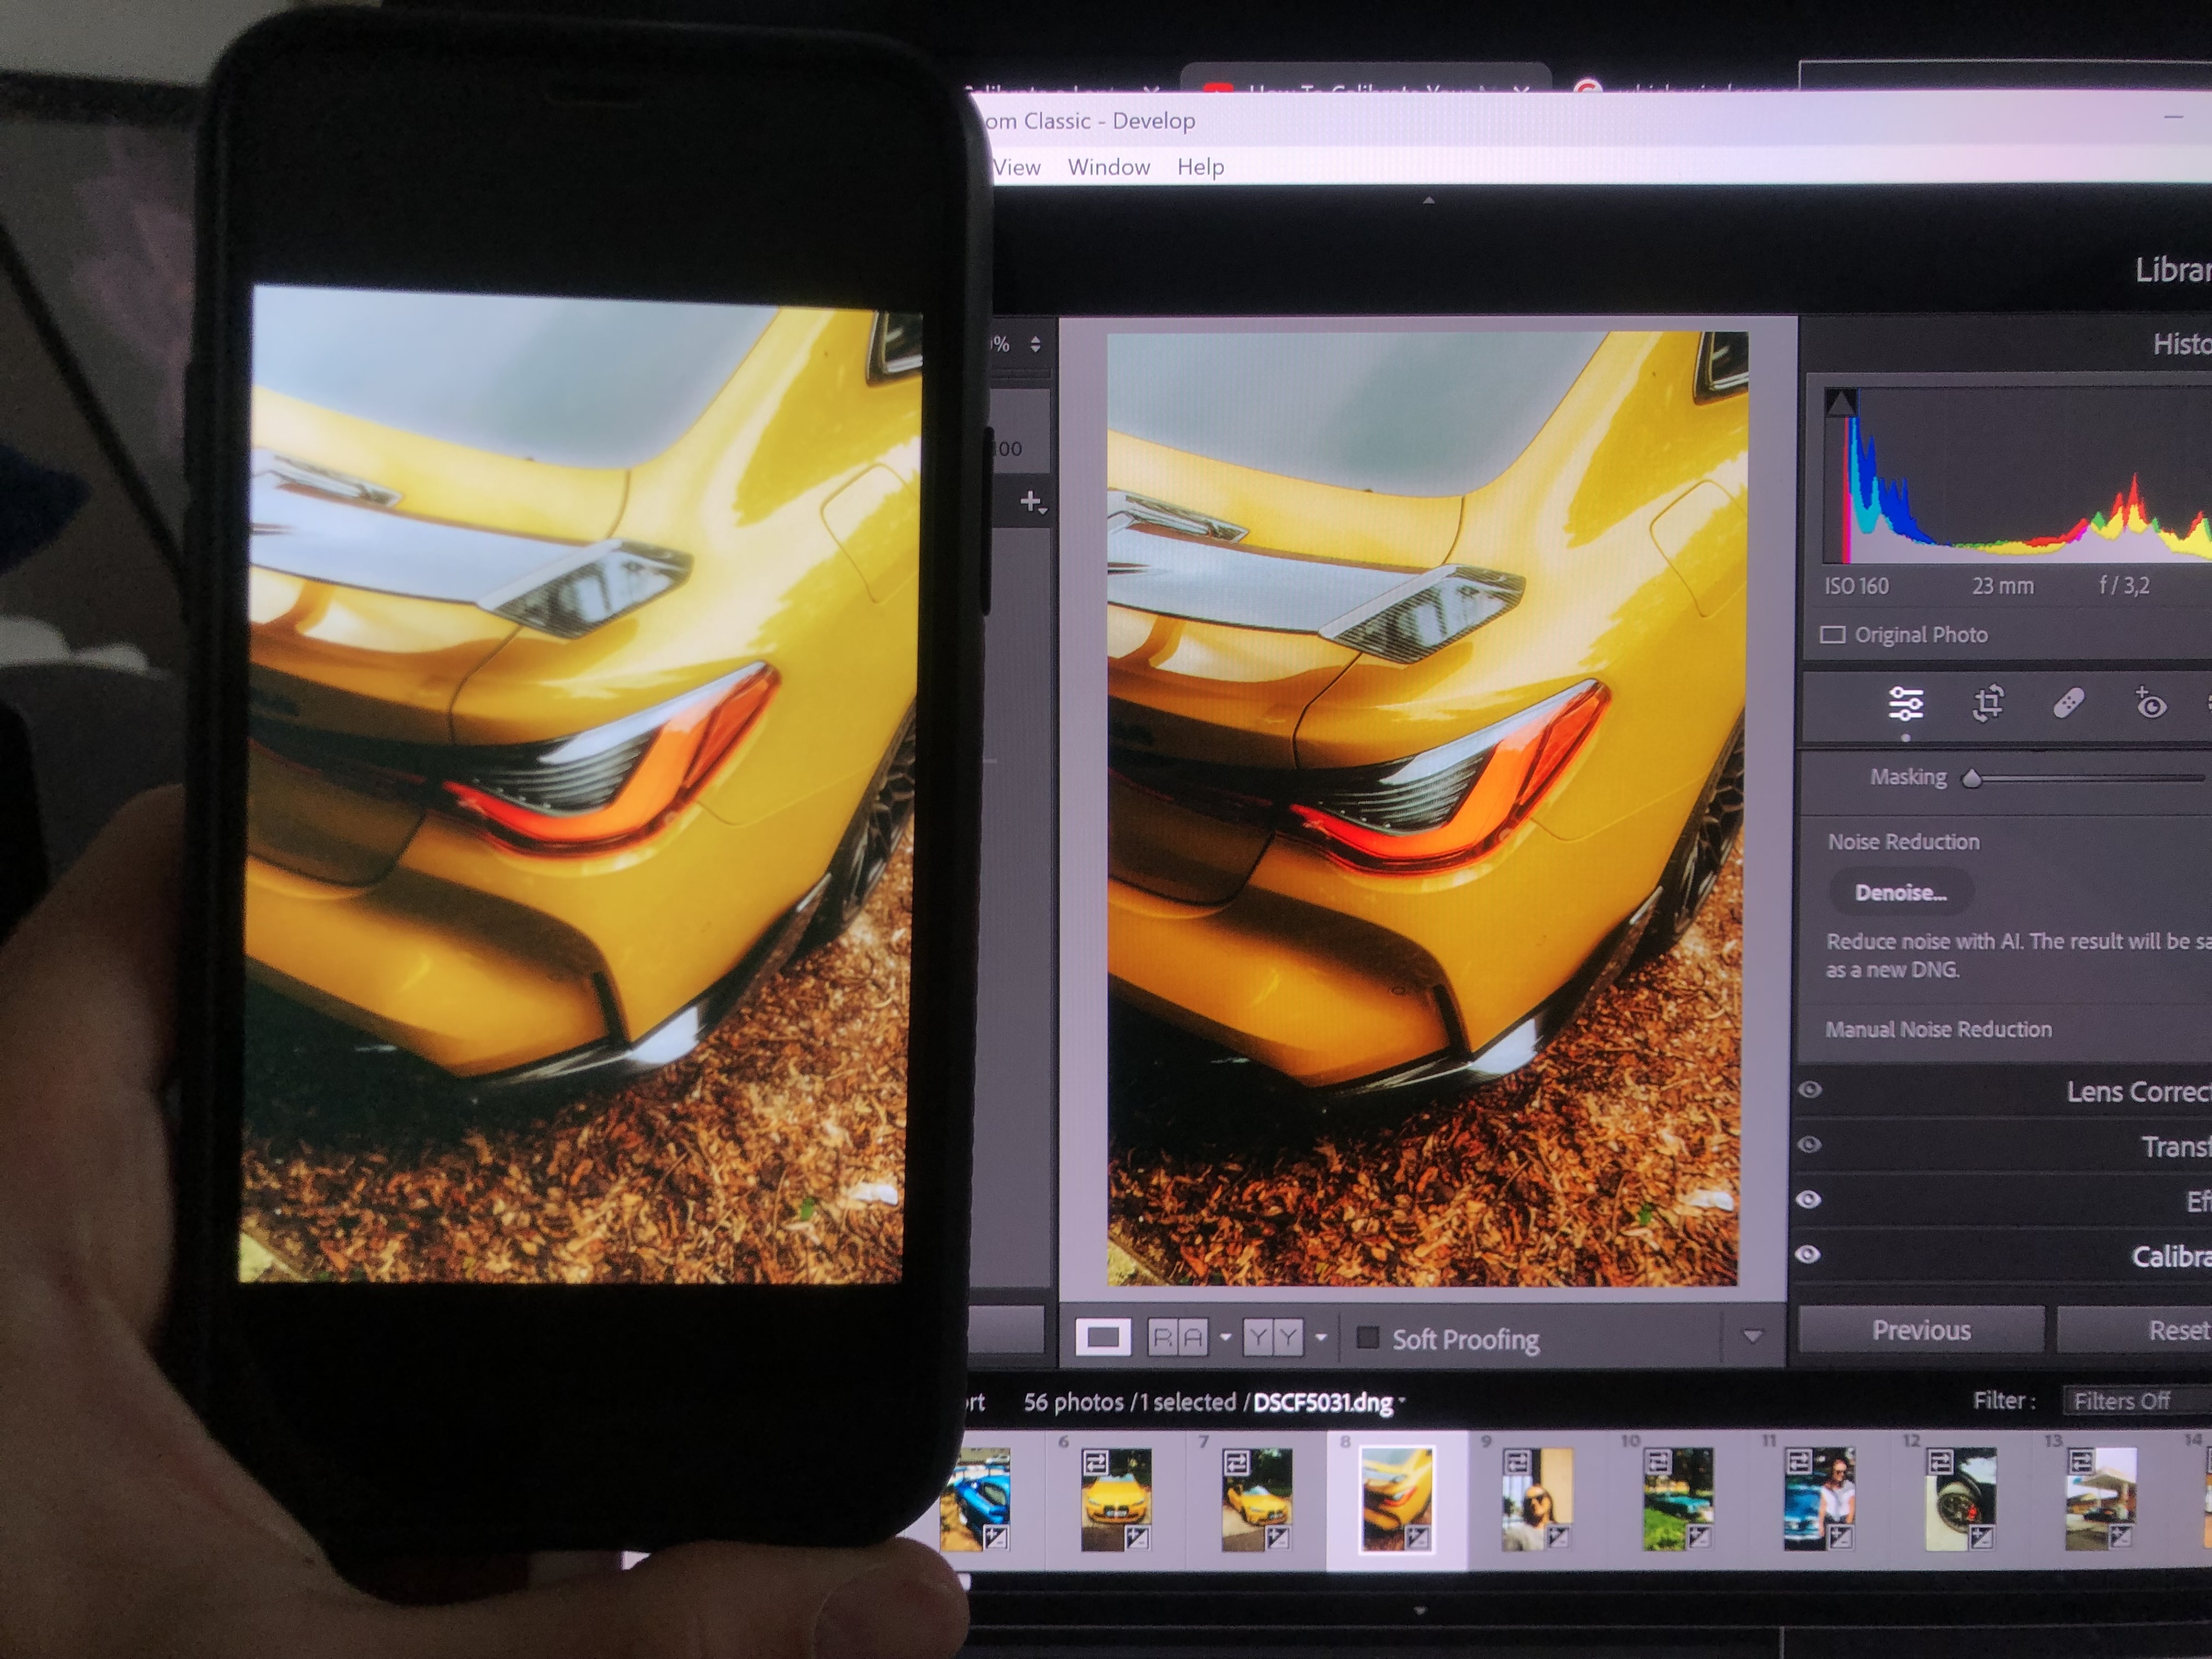The height and width of the screenshot is (1659, 2212).
Task: Adjust the Masking slider handle
Action: click(1971, 778)
